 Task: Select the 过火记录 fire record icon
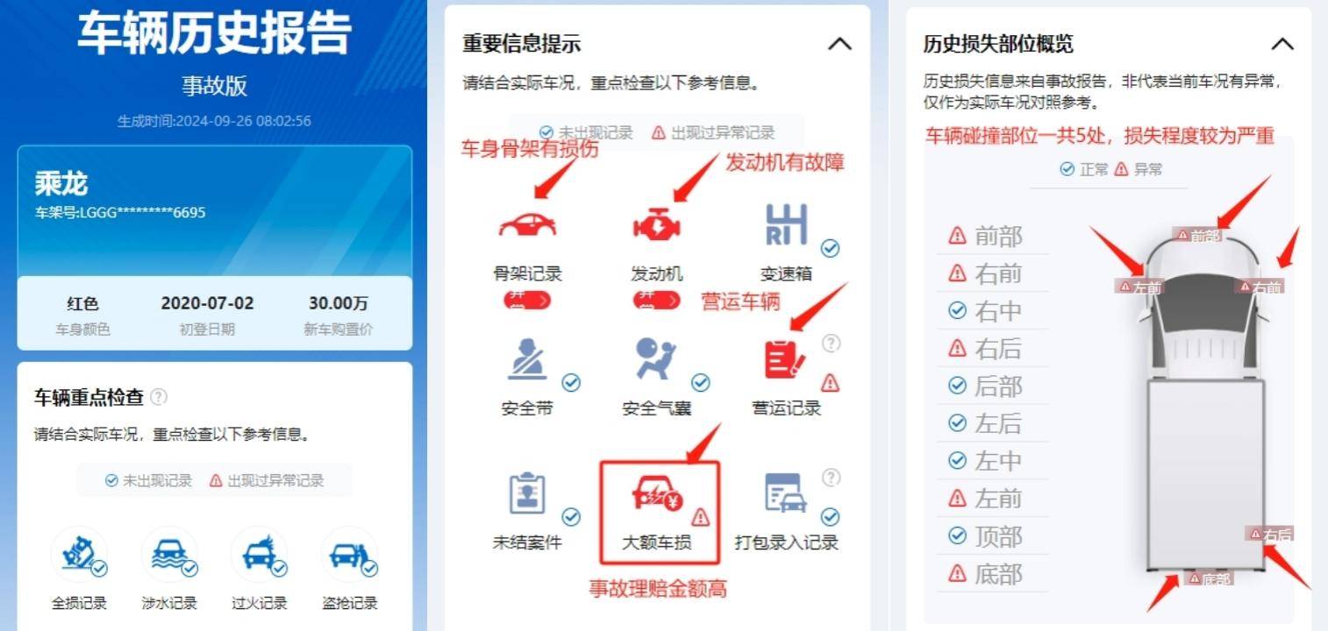[x=259, y=555]
